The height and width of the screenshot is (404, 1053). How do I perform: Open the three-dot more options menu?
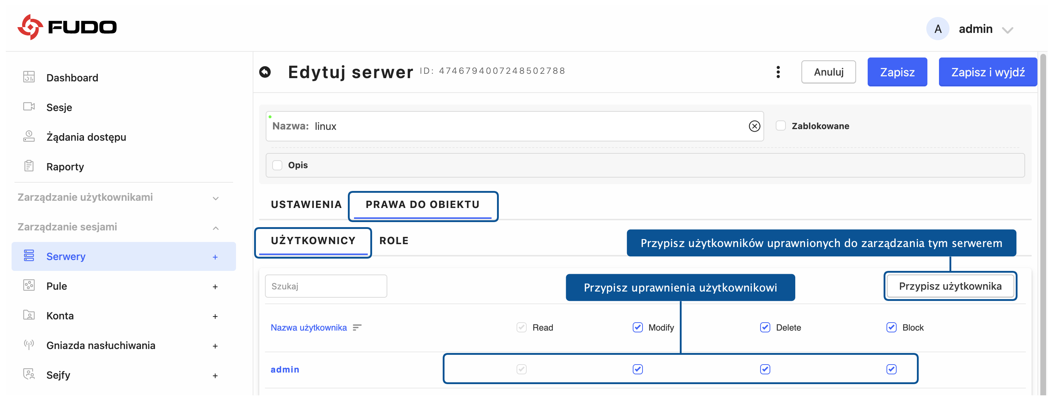(x=778, y=72)
